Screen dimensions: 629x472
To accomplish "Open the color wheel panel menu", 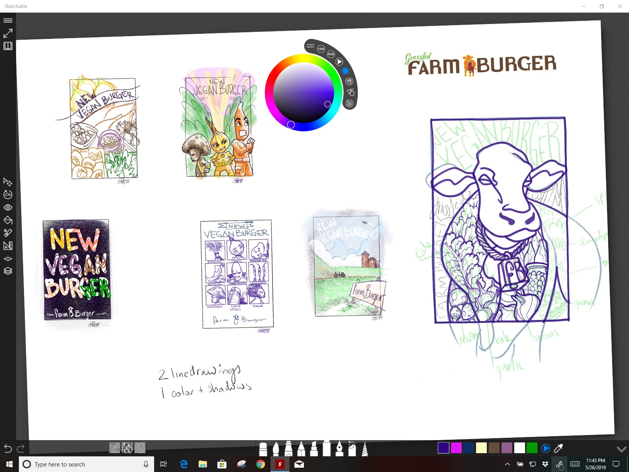I will coord(311,46).
